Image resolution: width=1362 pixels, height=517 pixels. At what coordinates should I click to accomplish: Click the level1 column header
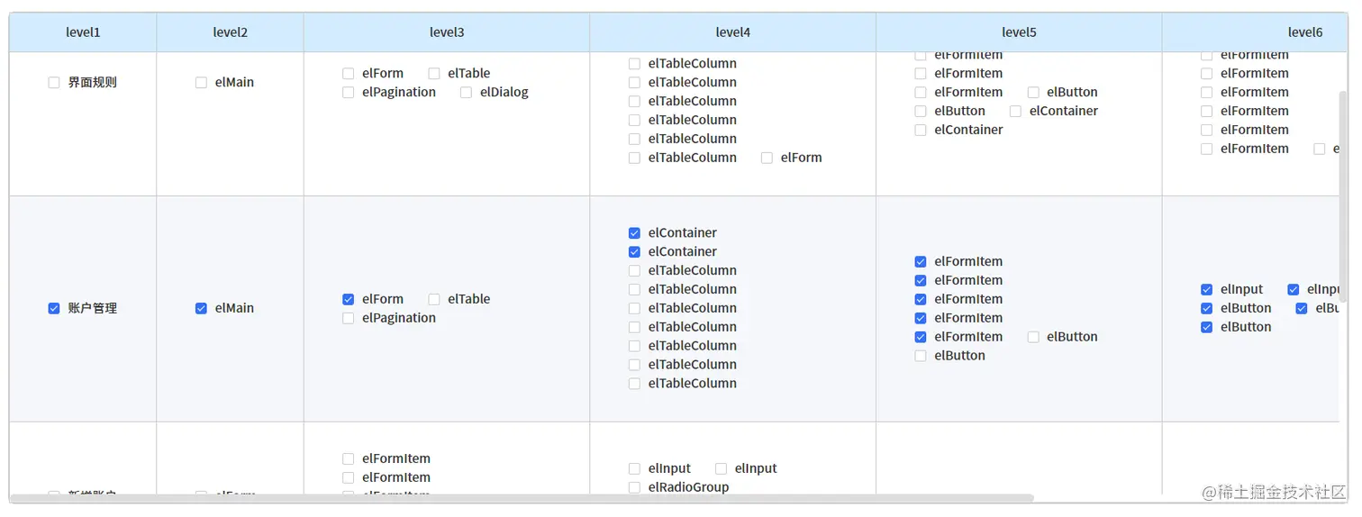[x=83, y=32]
